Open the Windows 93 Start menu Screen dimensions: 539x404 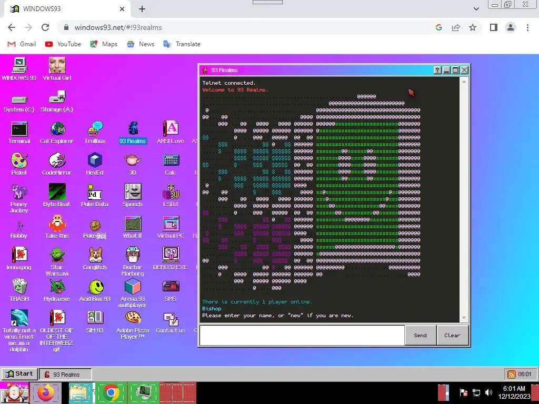pyautogui.click(x=19, y=374)
